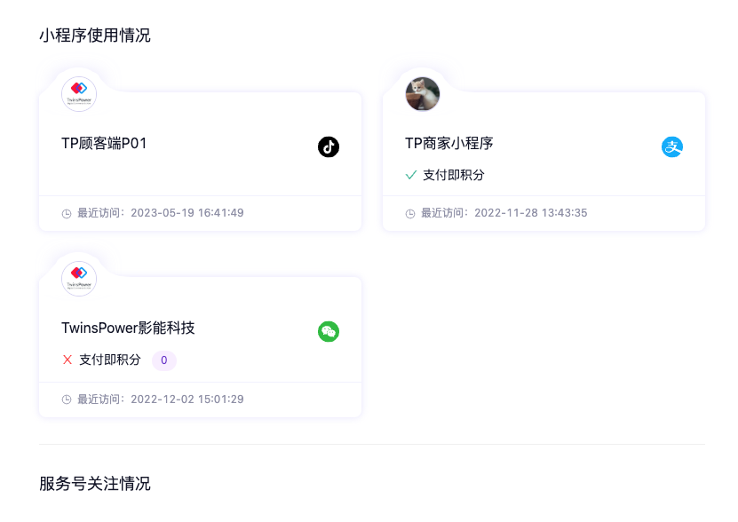738x522 pixels.
Task: Click the TikTok icon on TP顾客端P01 card
Action: pos(329,146)
